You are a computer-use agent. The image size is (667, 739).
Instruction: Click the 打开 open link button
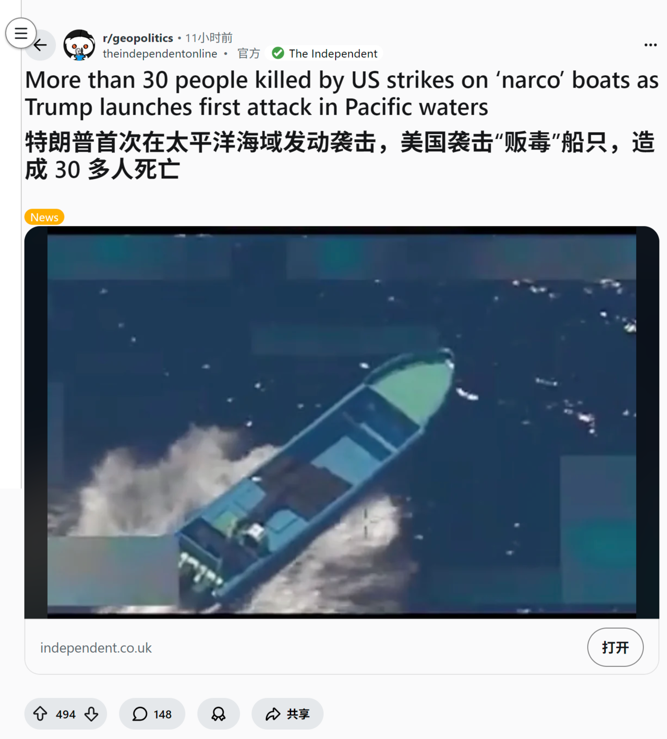[x=615, y=647]
